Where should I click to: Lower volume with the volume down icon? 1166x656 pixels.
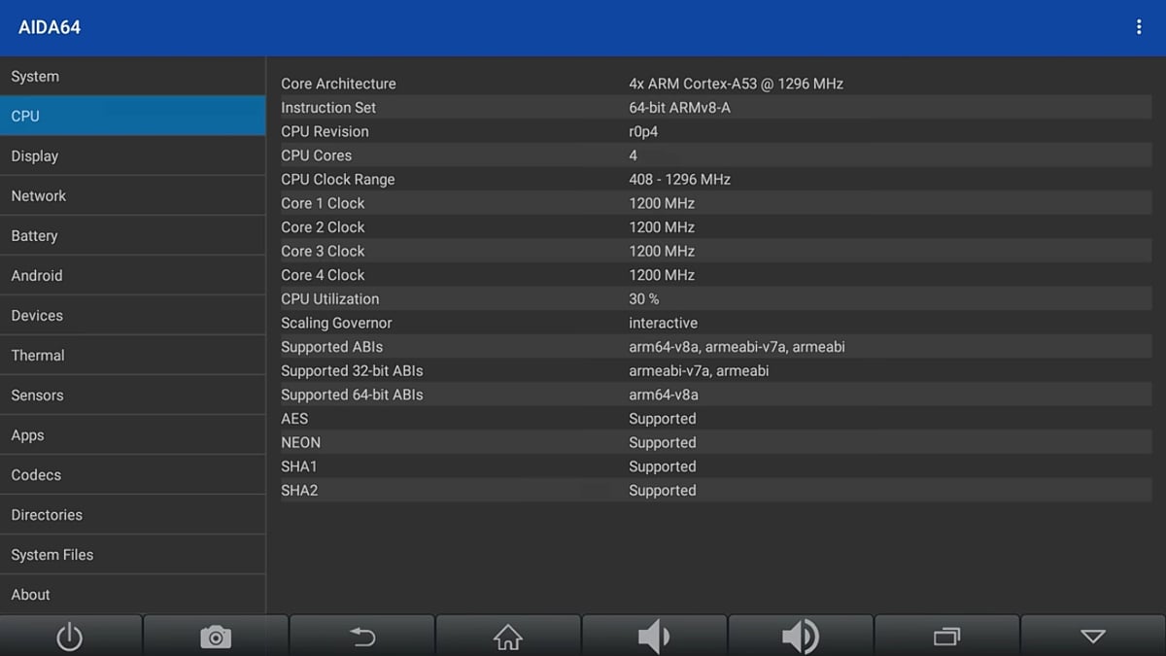[x=654, y=637]
